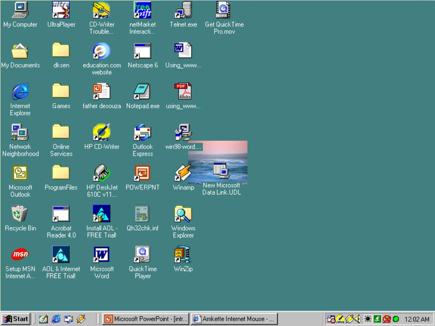Open the Get QuickTime Pro.mov file
This screenshot has width=435, height=326.
click(224, 10)
